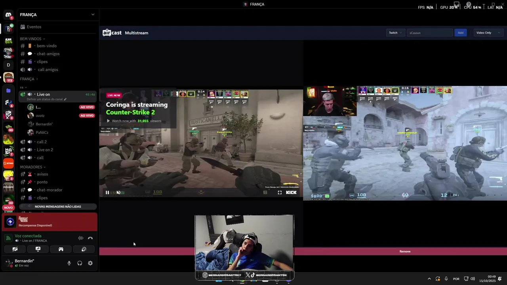Open the soundboard button
Screen dimensions: 507x285
84,249
